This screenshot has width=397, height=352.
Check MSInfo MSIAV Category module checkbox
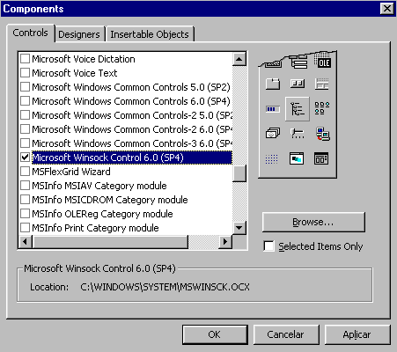tap(25, 186)
